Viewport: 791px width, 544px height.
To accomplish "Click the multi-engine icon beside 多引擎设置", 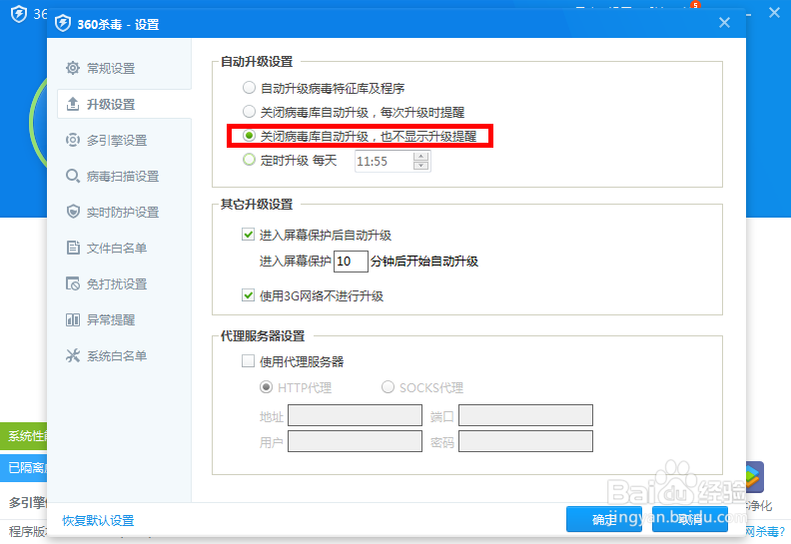I will 73,140.
